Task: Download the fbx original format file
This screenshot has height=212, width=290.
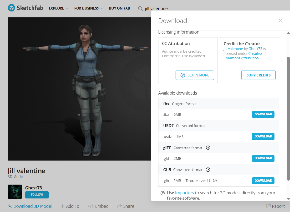Action: coord(263,114)
